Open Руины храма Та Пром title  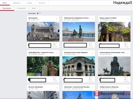[108, 18]
